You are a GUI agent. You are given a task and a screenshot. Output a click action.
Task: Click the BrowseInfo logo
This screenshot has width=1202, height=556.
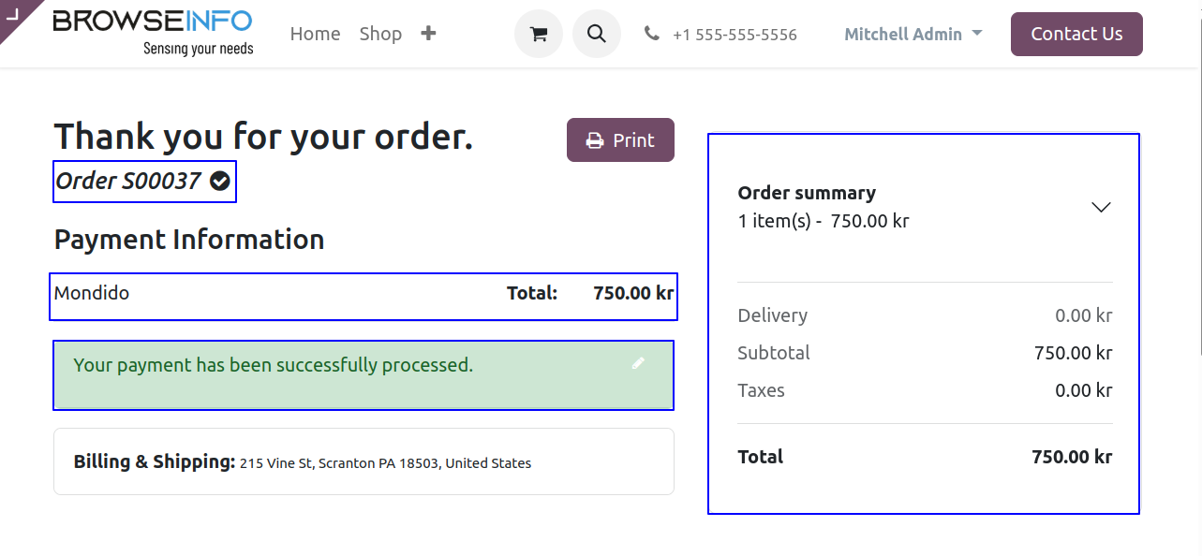pos(153,32)
